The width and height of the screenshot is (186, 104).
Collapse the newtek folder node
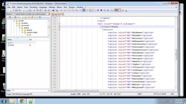[x=14, y=21]
